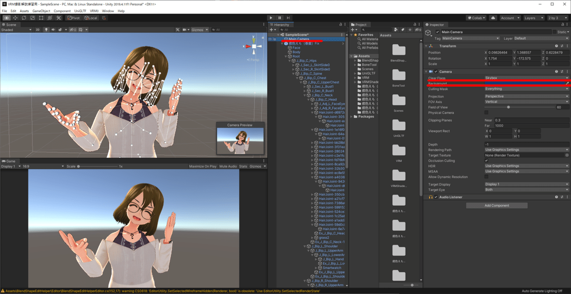Toggle Pivot handle position
The width and height of the screenshot is (571, 294).
74,18
